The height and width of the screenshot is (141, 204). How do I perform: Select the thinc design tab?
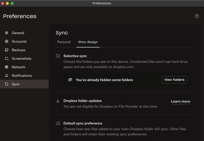click(x=88, y=42)
